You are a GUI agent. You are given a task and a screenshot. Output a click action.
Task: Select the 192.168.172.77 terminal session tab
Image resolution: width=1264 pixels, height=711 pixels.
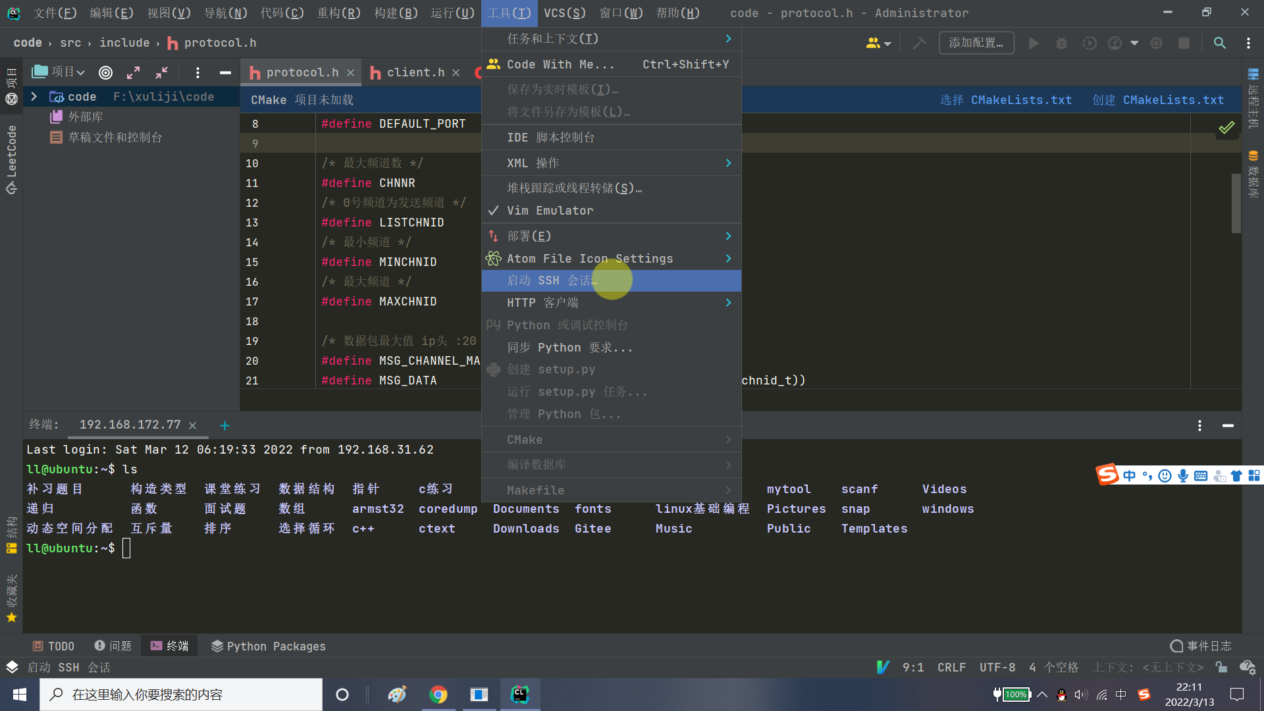click(130, 425)
